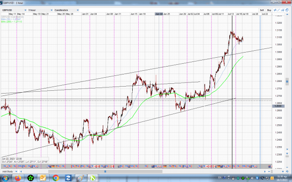Click the May 11 date label
Image resolution: width=292 pixels, height=182 pixels.
pyautogui.click(x=12, y=14)
